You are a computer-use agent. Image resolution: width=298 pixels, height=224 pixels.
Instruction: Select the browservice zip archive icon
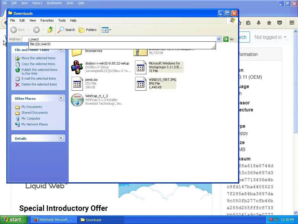[141, 52]
